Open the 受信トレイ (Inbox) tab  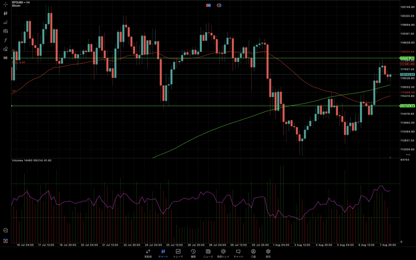[223, 253]
